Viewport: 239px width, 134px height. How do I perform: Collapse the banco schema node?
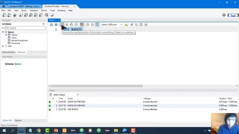coord(3,32)
